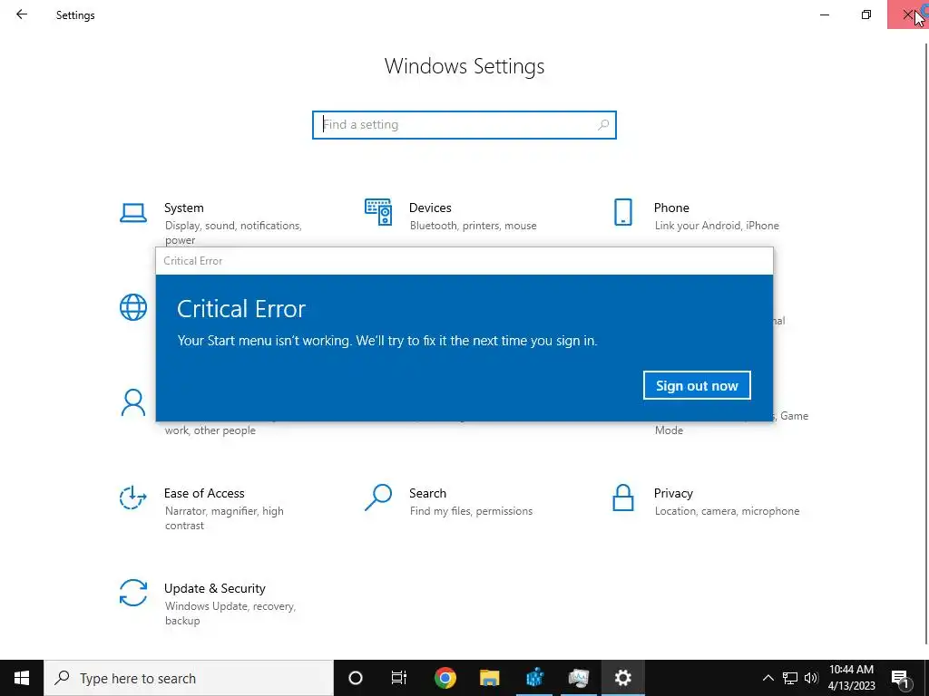Click 'Display, sound, notifications, power' description

tap(233, 233)
